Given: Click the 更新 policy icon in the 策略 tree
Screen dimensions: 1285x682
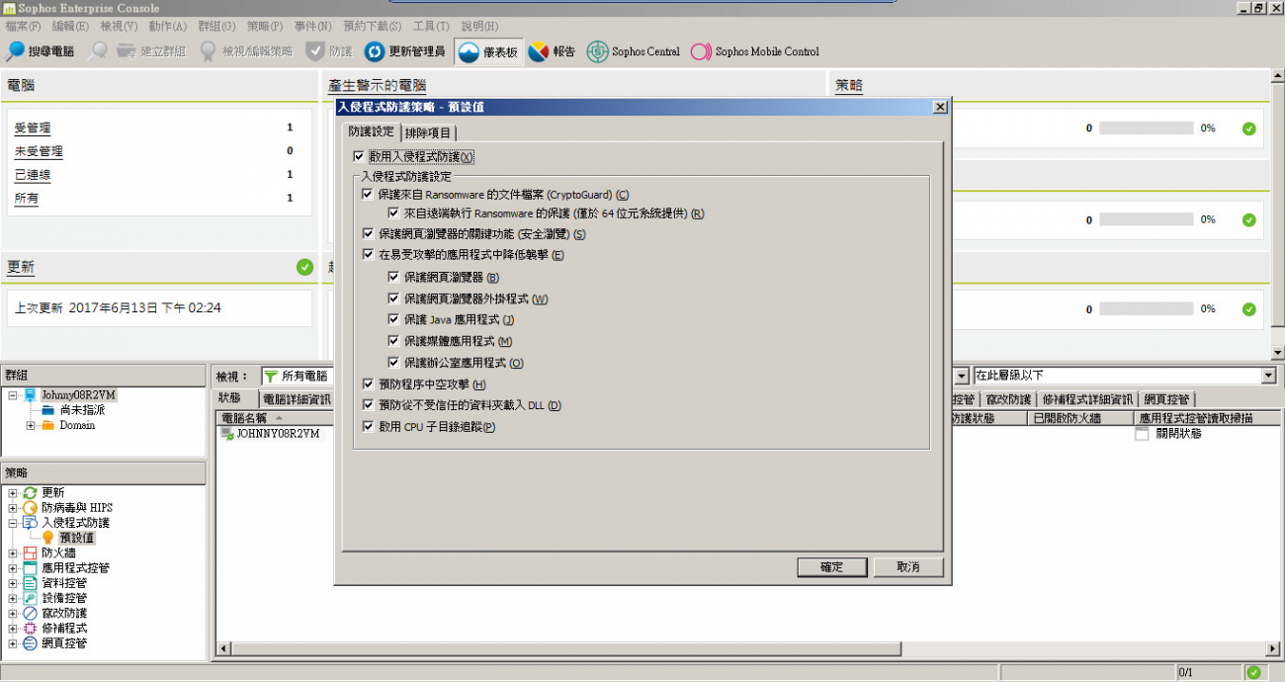Looking at the screenshot, I should tap(31, 493).
